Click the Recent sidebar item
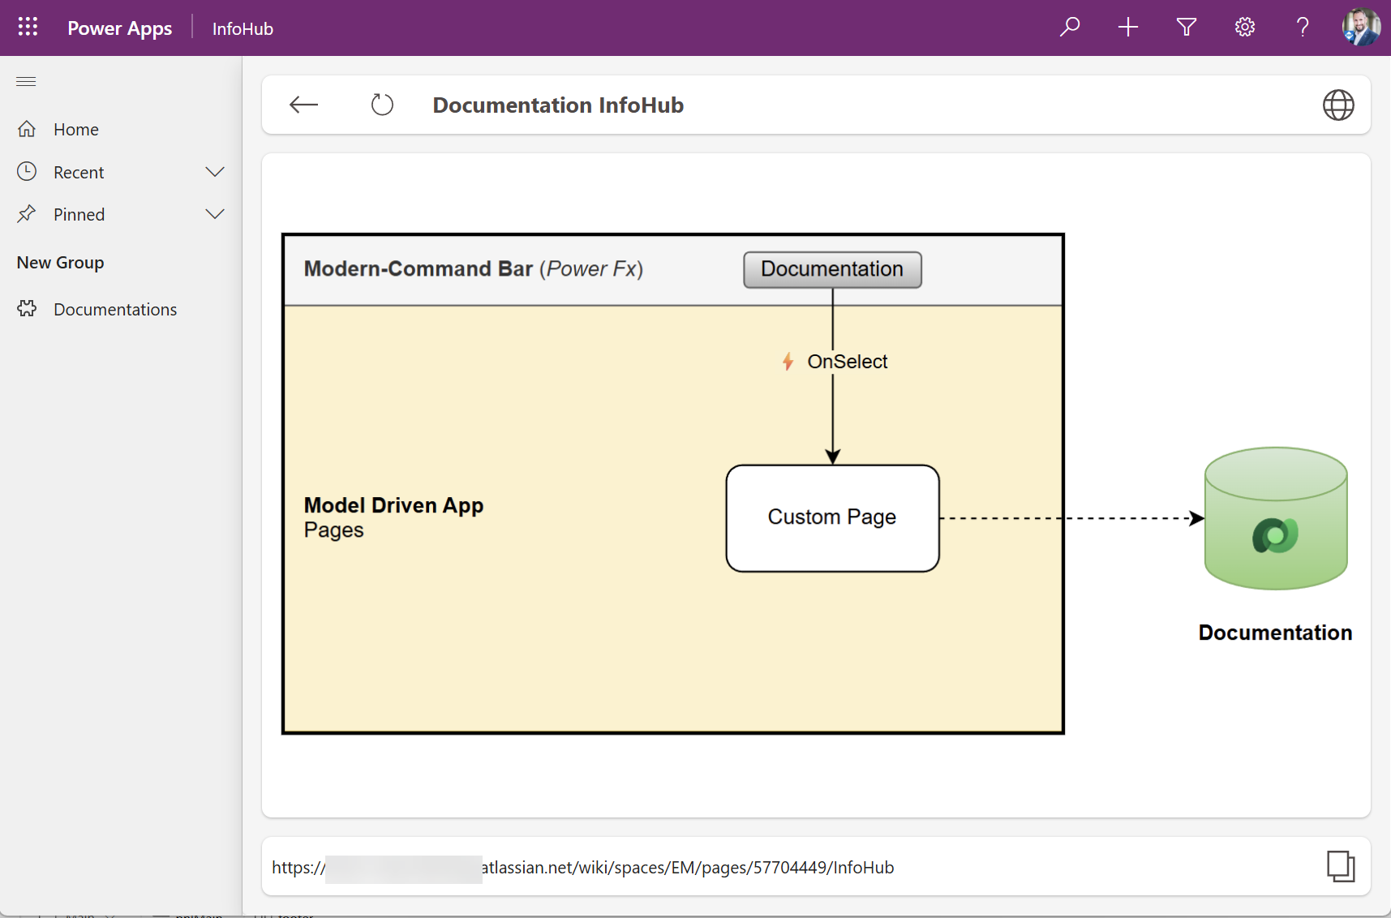Screen dimensions: 1391x918 coord(79,173)
